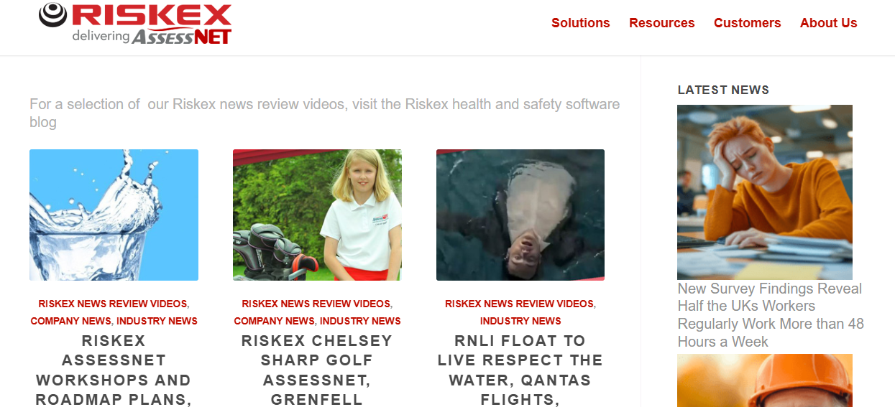Open RNLI Float to Live article title
The image size is (895, 407).
point(520,370)
